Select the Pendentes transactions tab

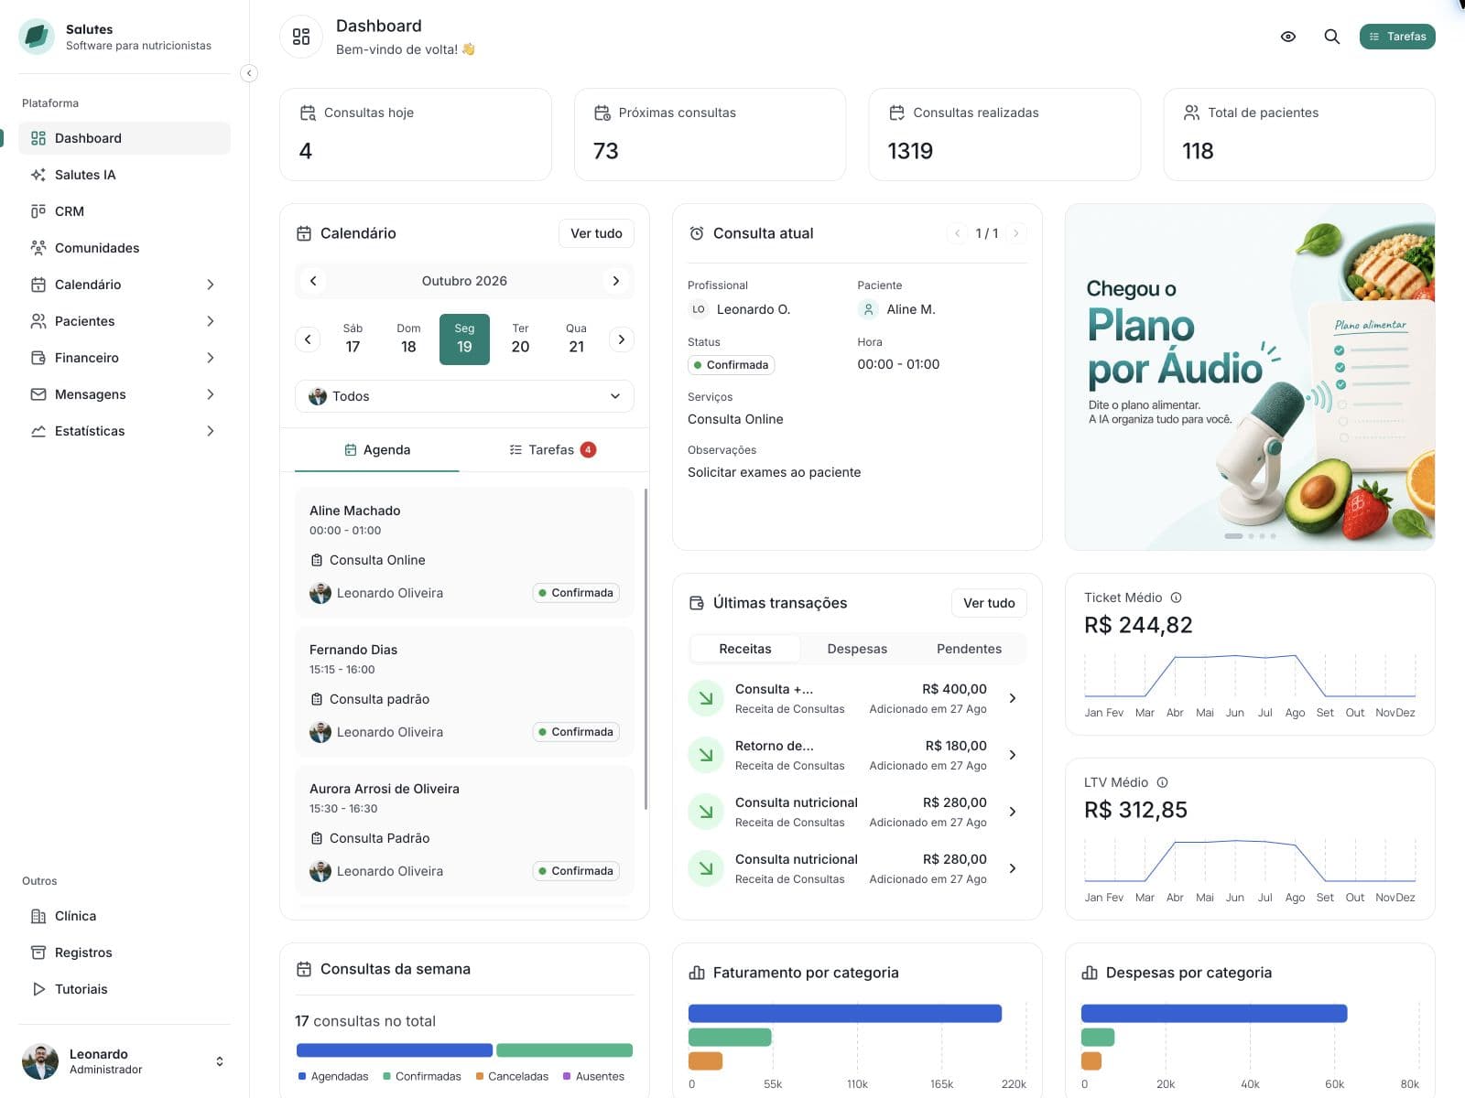coord(969,649)
